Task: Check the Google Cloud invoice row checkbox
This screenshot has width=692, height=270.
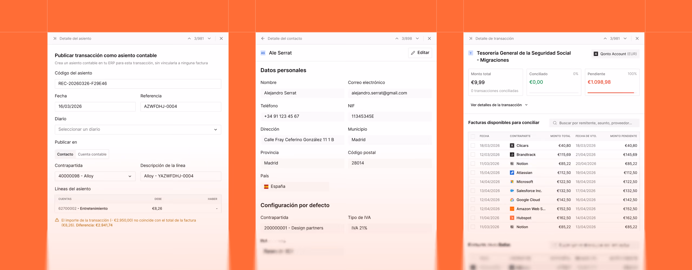Action: (x=473, y=200)
